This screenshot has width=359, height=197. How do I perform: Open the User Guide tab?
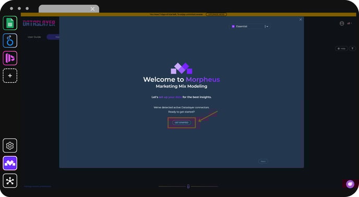(x=34, y=37)
